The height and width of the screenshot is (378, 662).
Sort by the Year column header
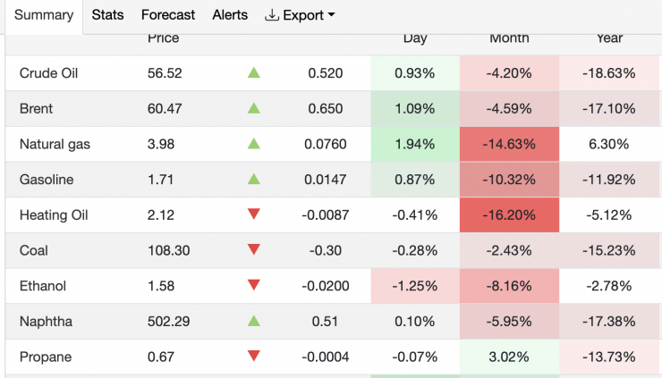tap(609, 38)
